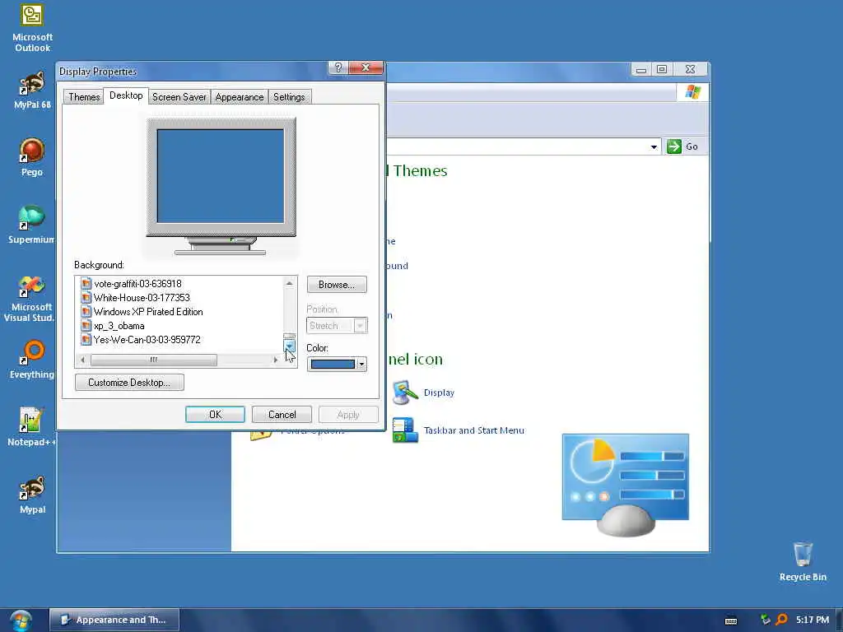Open Microsoft Outlook desktop icon

[32, 27]
